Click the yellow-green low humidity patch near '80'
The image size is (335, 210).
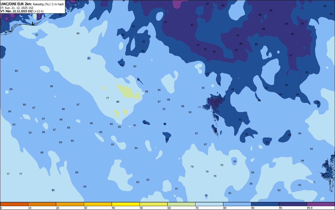(128, 91)
